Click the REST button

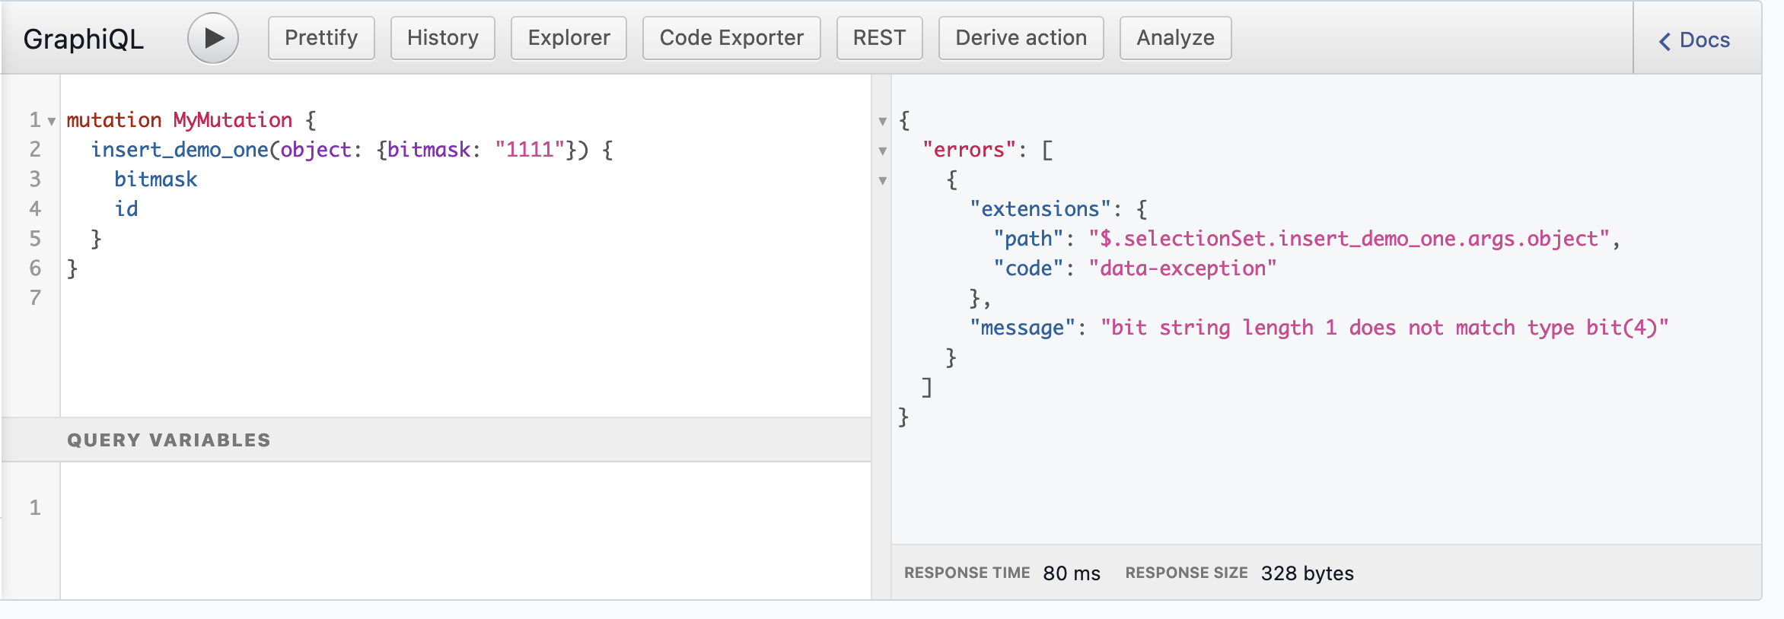point(879,38)
